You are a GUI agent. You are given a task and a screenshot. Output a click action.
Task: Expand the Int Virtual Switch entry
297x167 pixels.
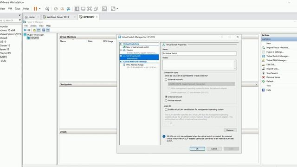(121, 56)
